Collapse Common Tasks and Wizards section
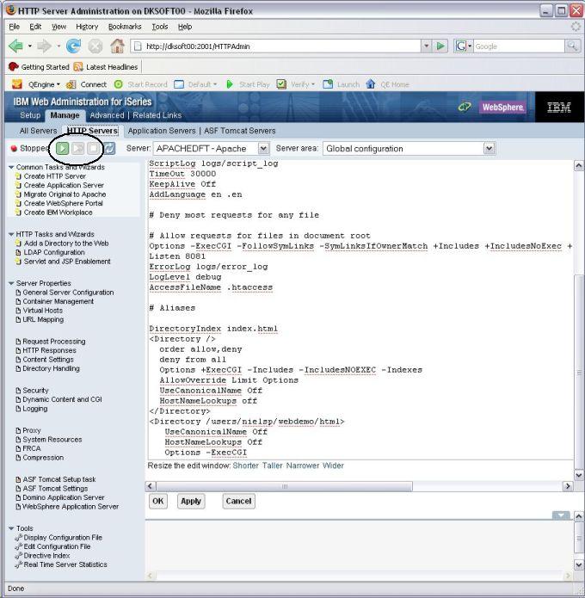The image size is (585, 598). [11, 167]
